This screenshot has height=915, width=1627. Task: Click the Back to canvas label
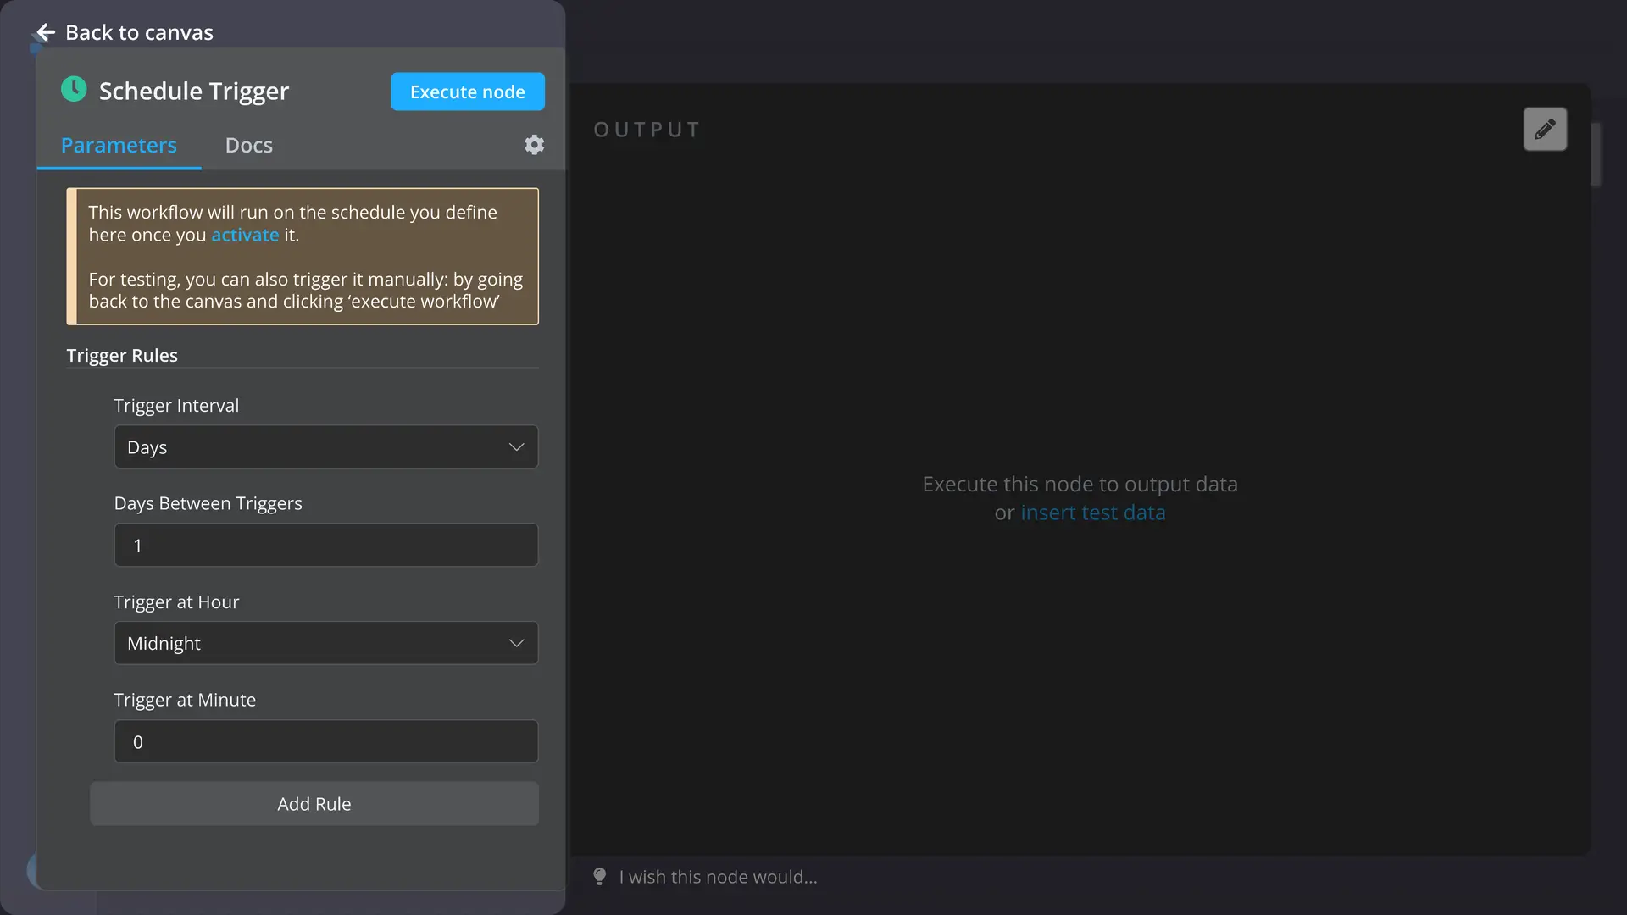click(x=139, y=32)
